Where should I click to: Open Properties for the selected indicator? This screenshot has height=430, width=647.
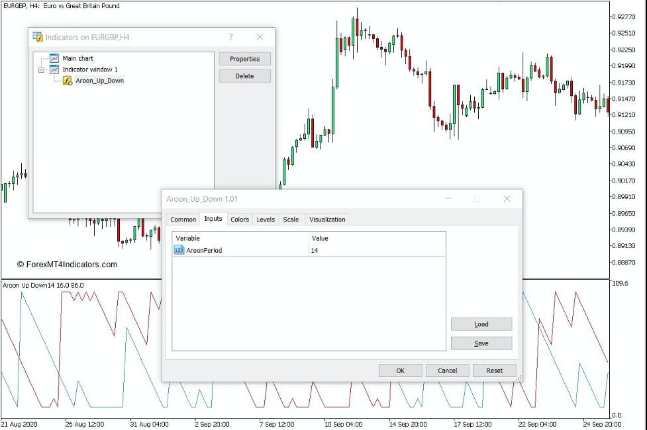[x=244, y=59]
